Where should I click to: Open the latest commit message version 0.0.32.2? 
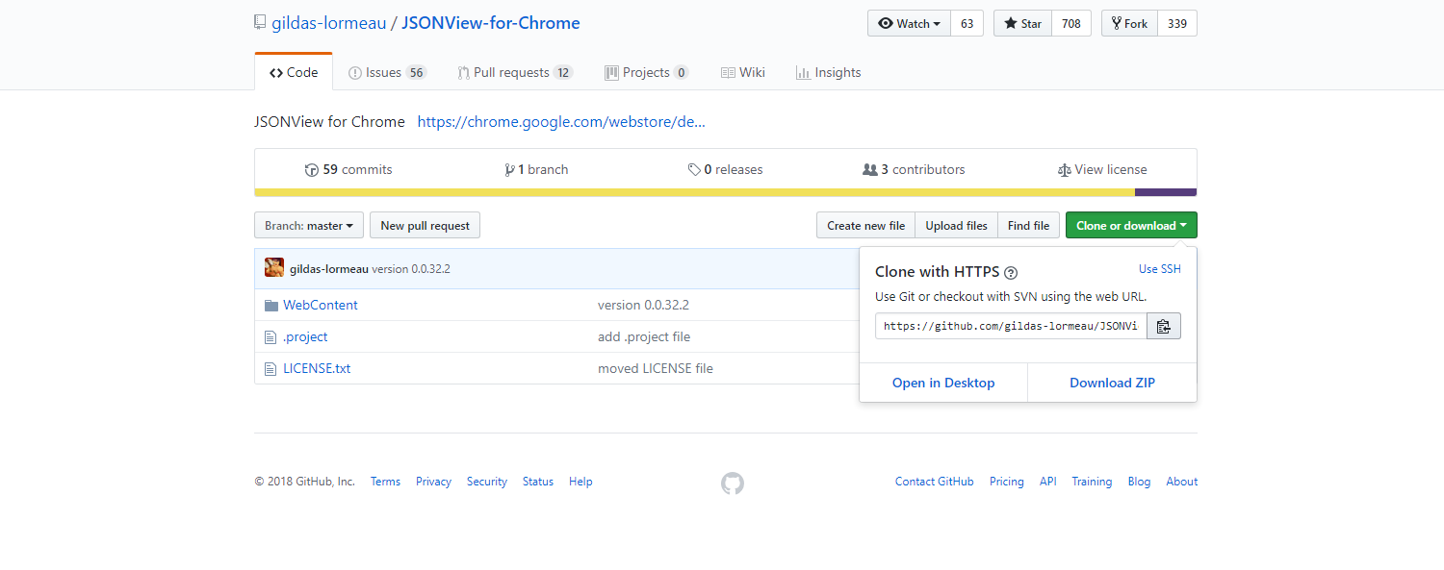[x=411, y=268]
